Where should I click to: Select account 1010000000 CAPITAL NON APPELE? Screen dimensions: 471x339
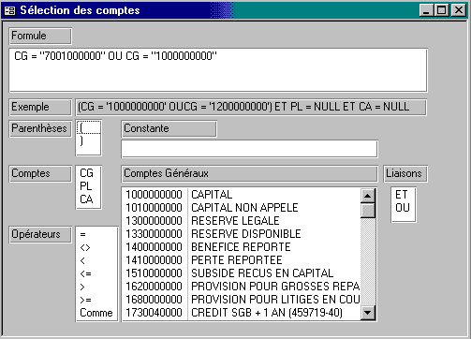[242, 208]
